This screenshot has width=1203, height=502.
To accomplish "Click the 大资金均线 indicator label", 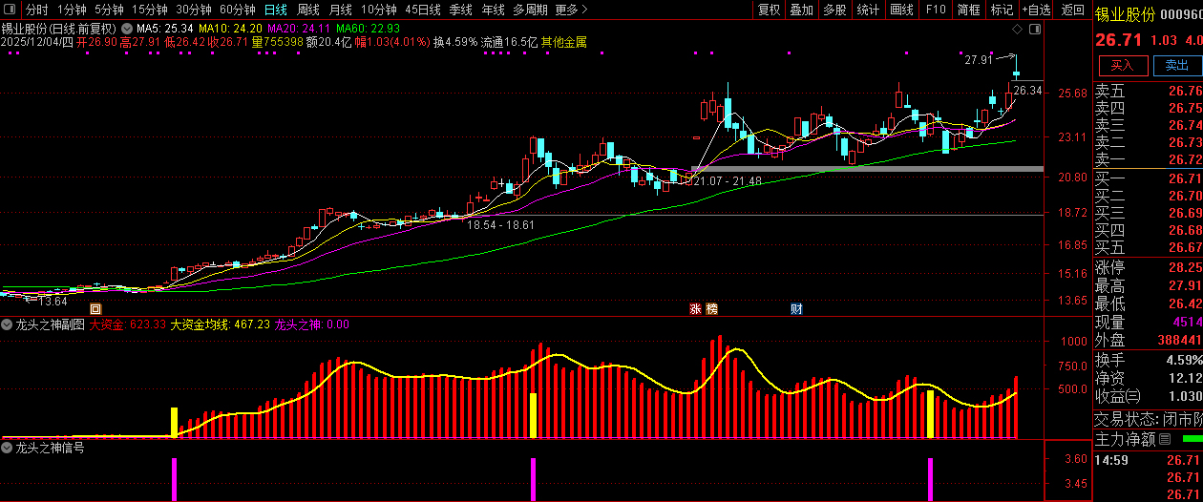I will (x=221, y=324).
